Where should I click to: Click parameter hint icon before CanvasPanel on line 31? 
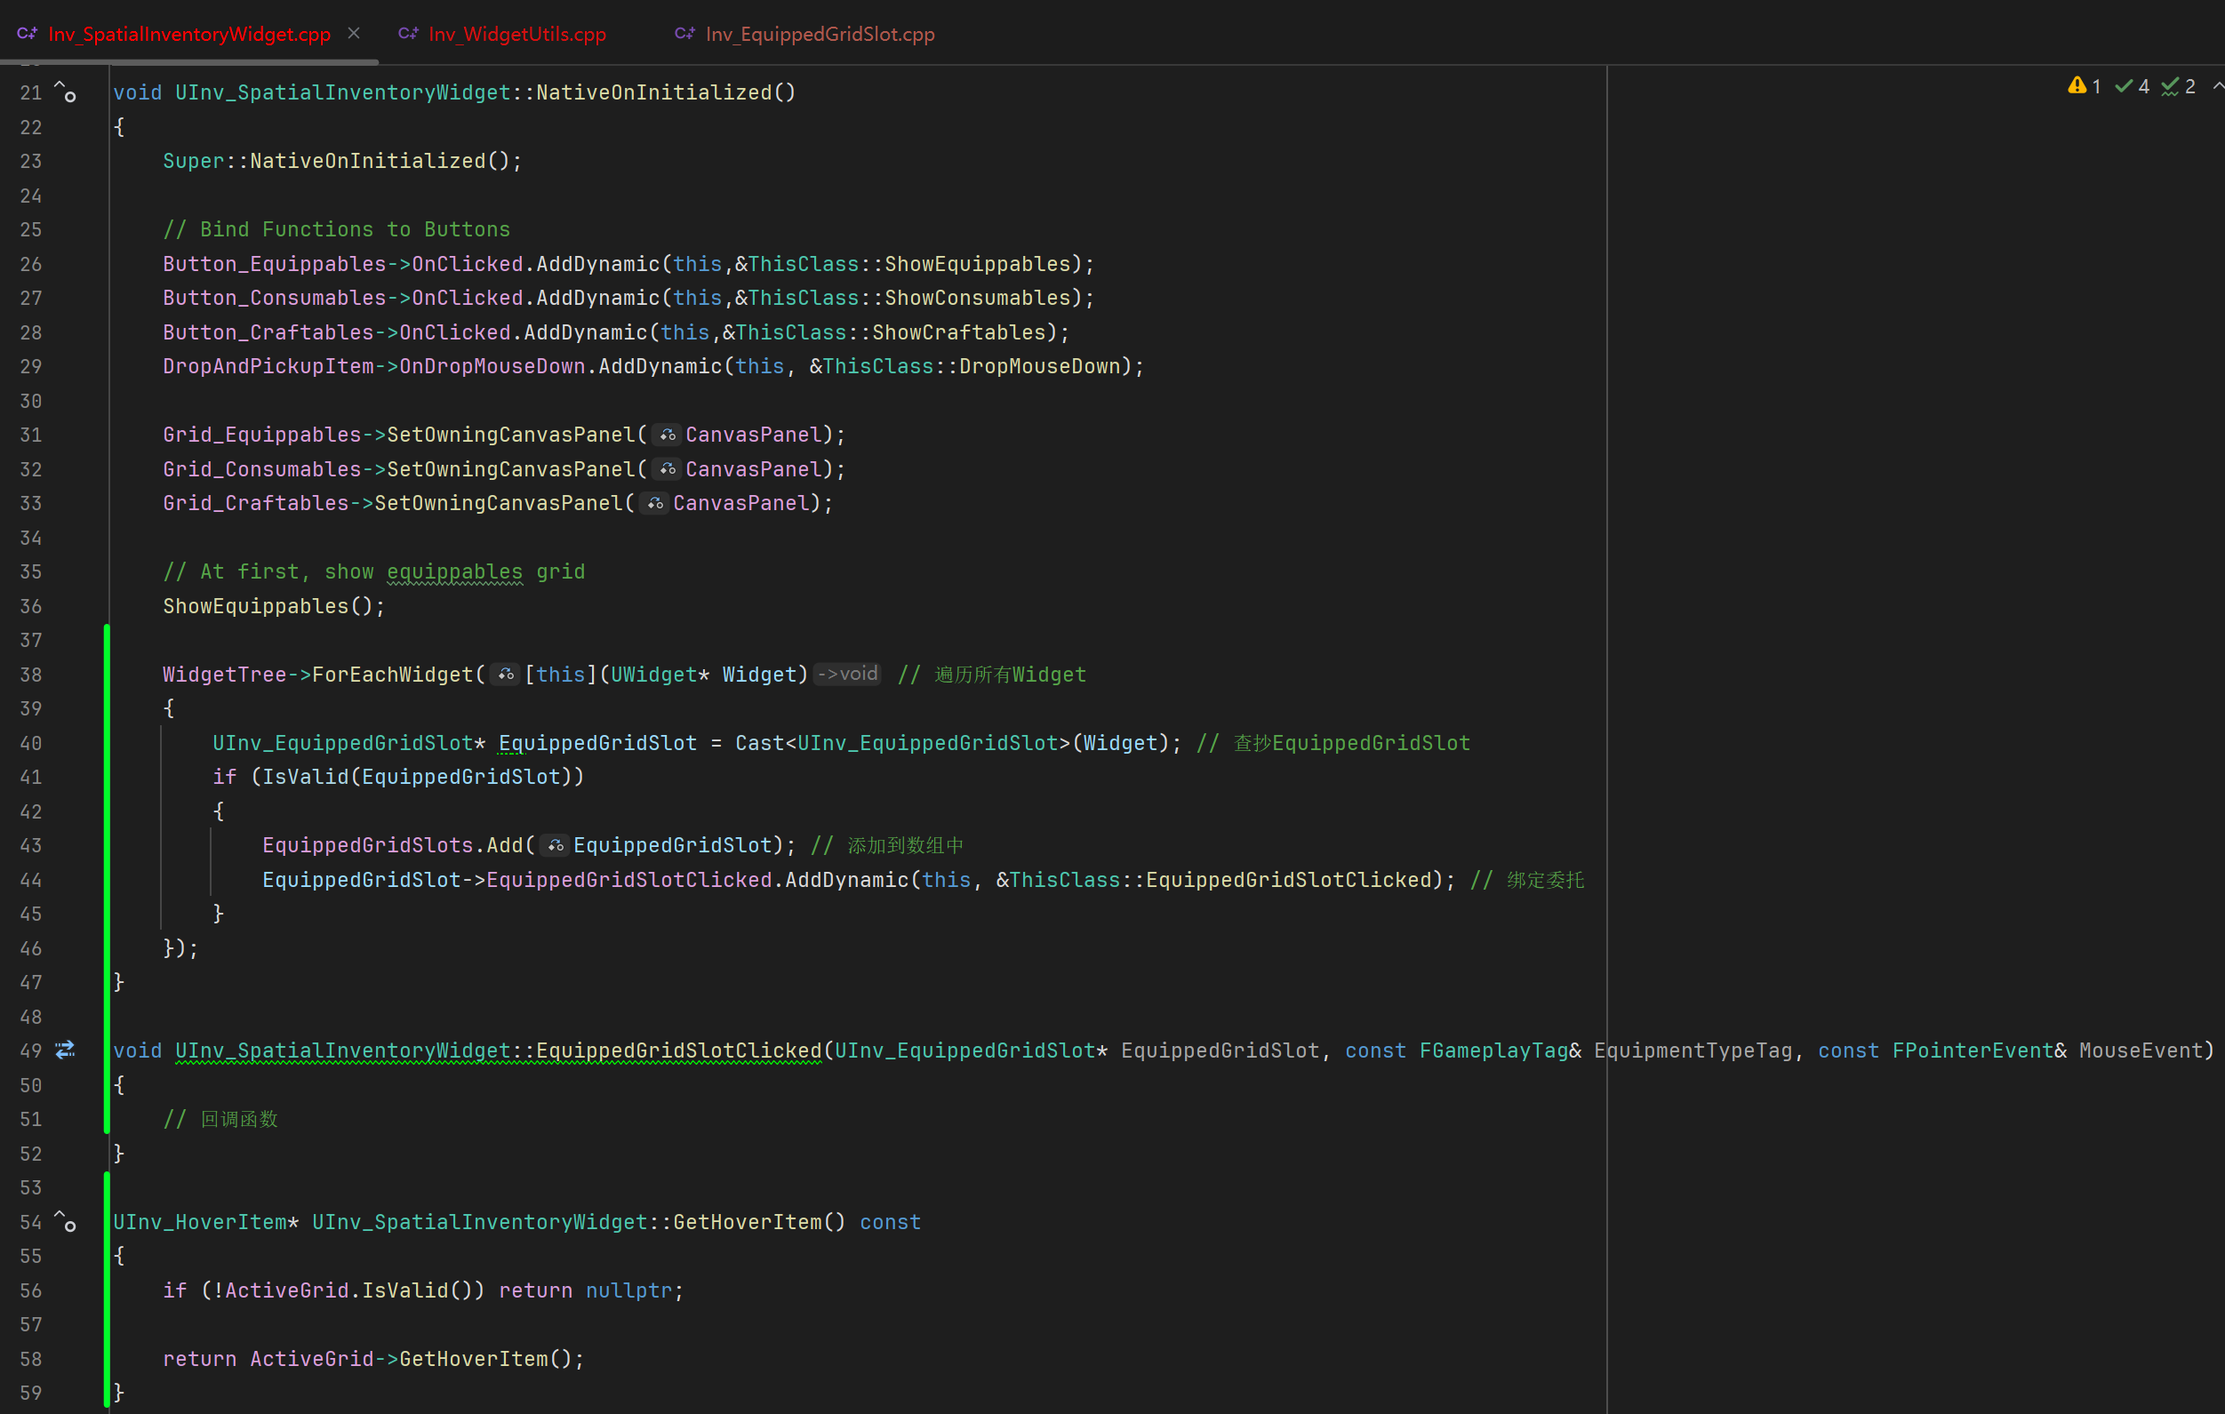tap(667, 435)
